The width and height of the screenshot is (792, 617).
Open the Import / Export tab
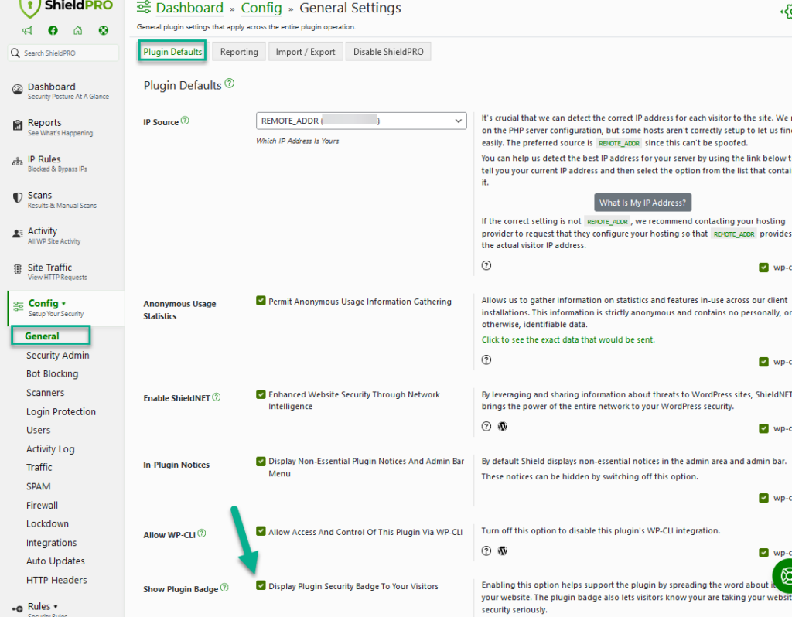pyautogui.click(x=306, y=52)
